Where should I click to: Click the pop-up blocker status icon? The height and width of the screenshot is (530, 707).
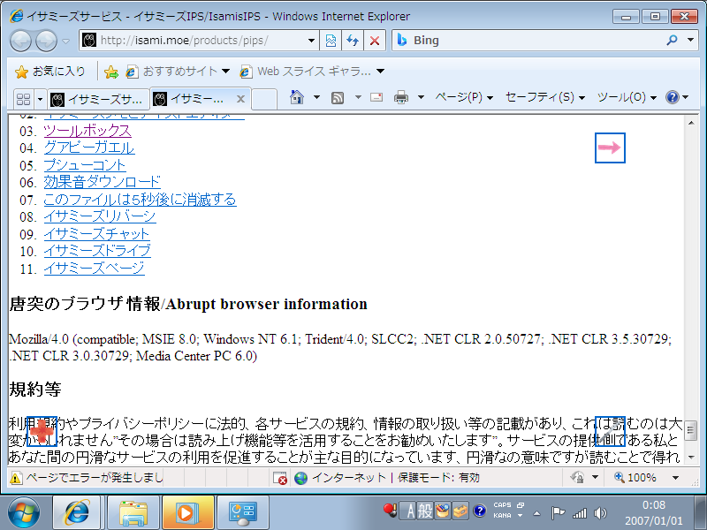click(x=280, y=478)
